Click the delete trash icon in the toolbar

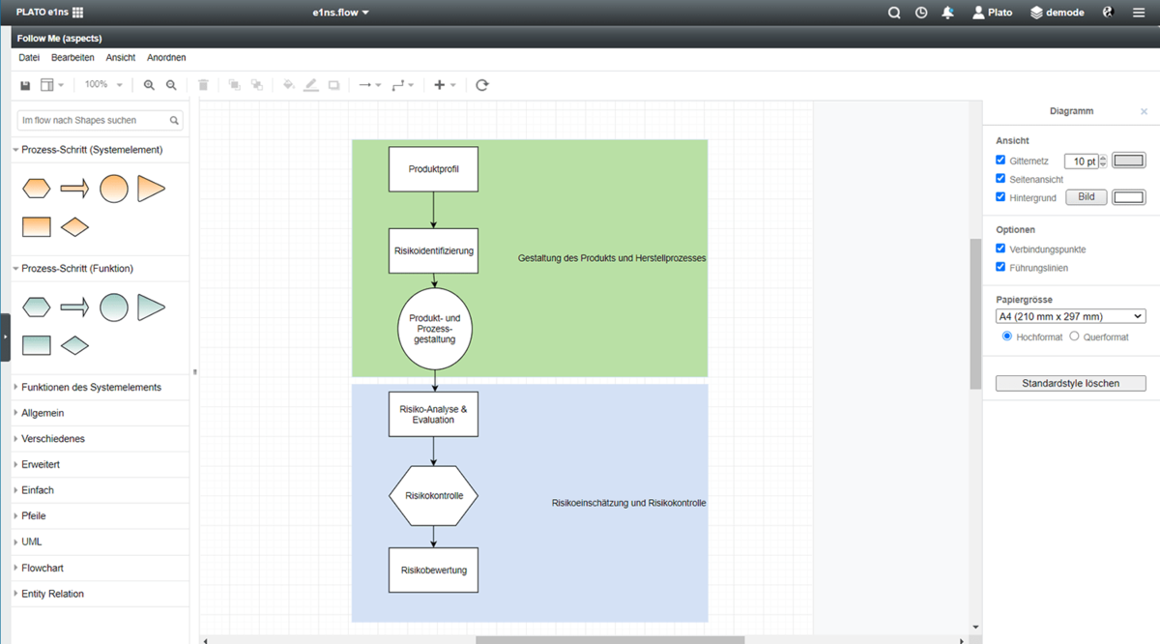pyautogui.click(x=203, y=85)
